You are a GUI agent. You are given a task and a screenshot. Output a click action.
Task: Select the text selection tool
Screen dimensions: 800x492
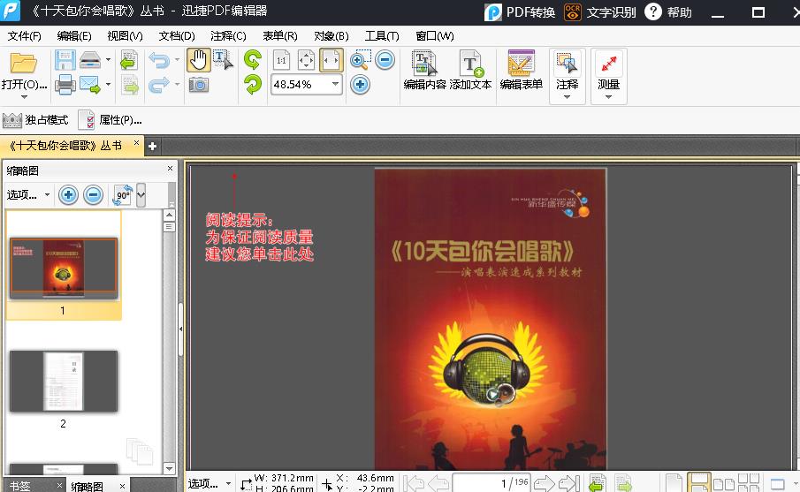(x=223, y=60)
